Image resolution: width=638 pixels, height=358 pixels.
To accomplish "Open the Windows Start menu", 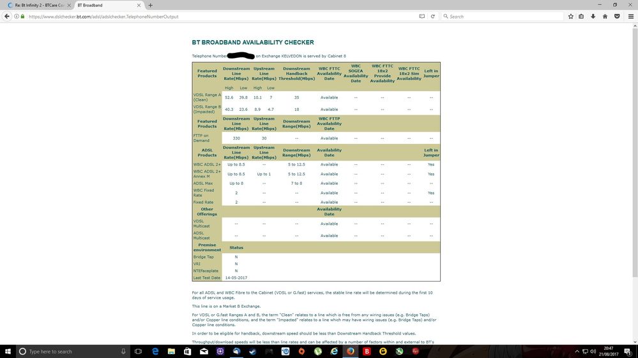I will [8, 352].
